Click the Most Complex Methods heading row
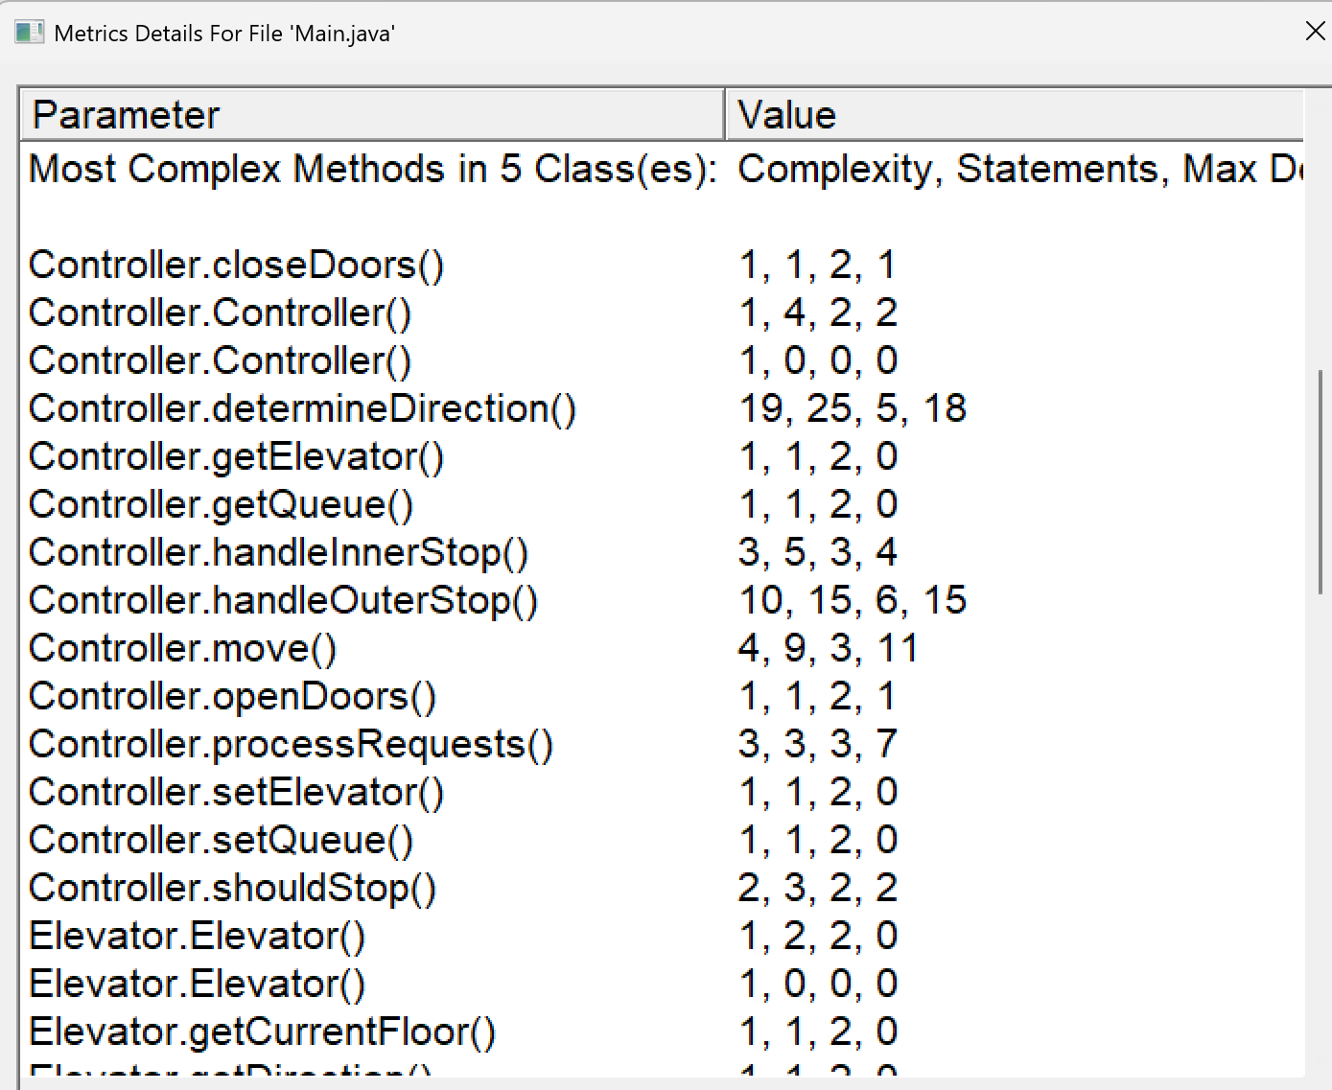 pyautogui.click(x=373, y=170)
